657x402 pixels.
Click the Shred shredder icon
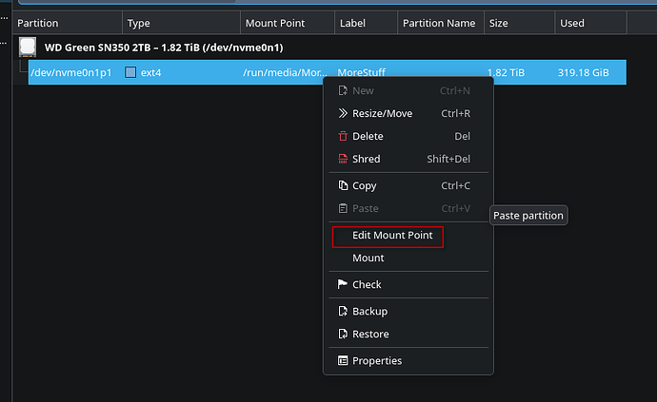coord(343,159)
